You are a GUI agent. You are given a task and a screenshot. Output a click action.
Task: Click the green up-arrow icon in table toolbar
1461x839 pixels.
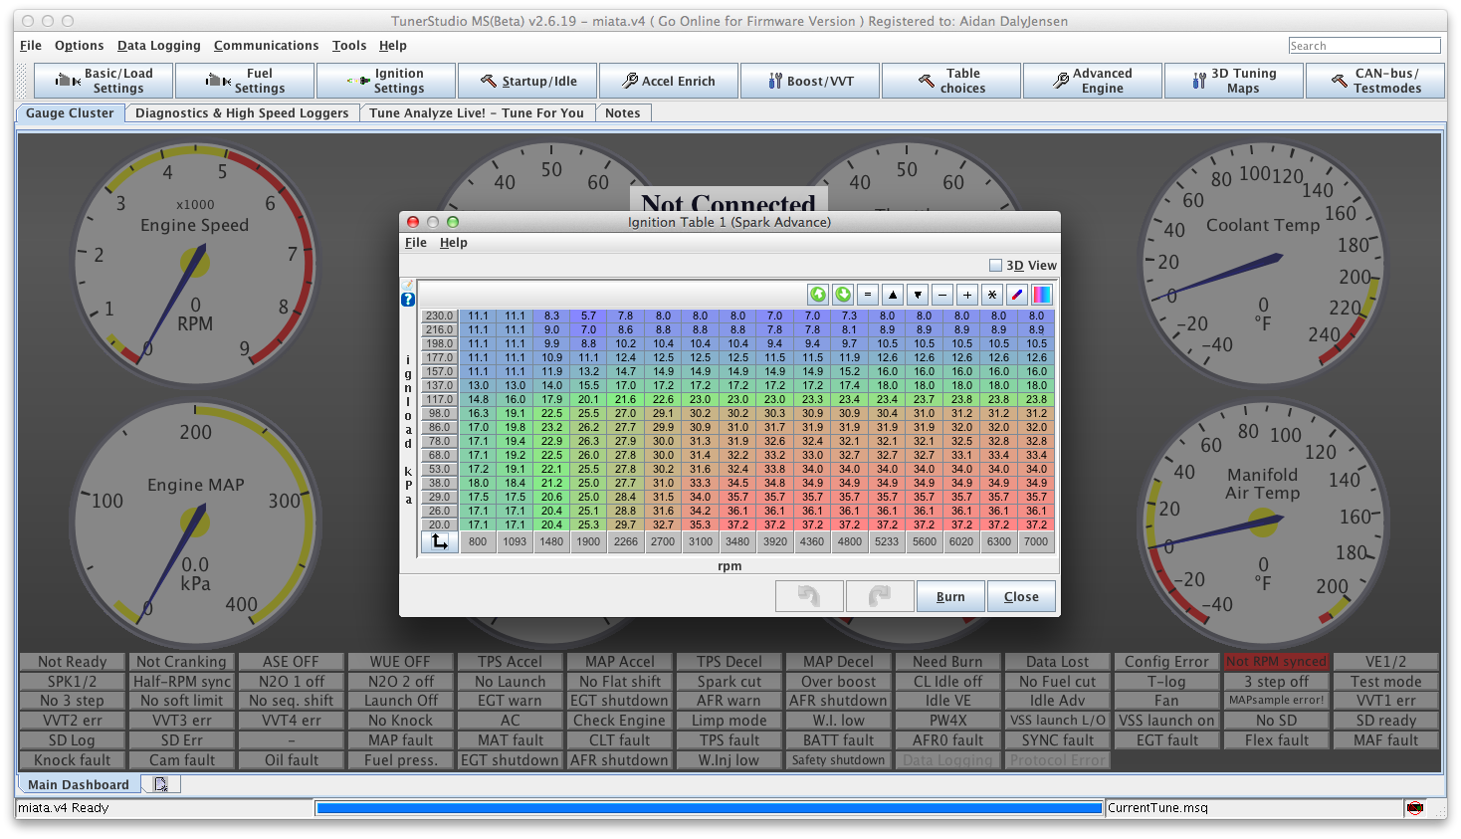point(818,295)
